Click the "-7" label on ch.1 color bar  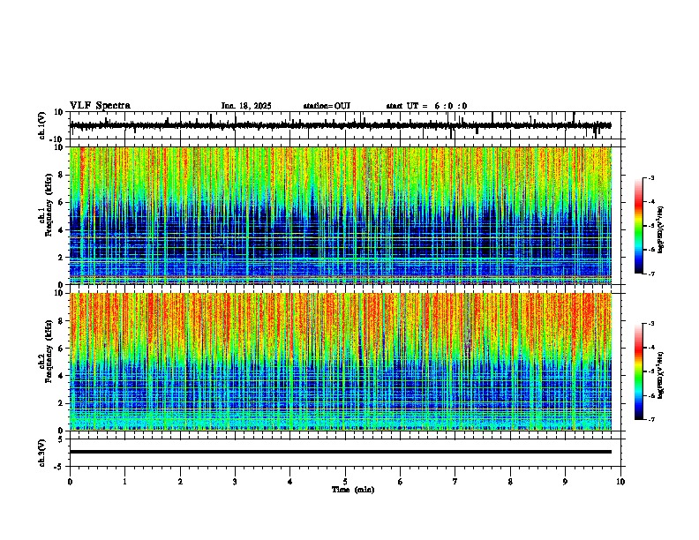[x=650, y=274]
